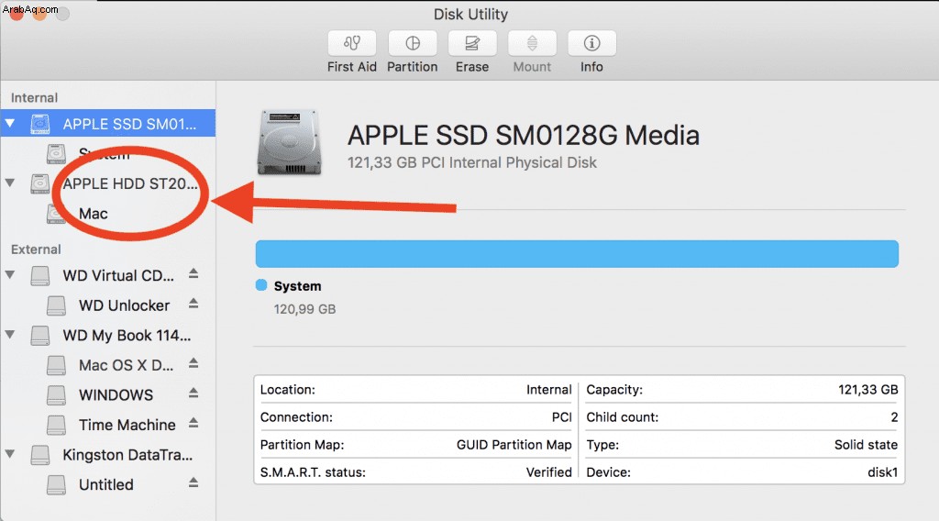Screen dimensions: 939x521
Task: Collapse the APPLE HDD ST20 disk tree
Action: coord(10,183)
